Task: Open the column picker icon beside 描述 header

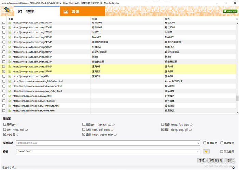Action: pos(237,19)
